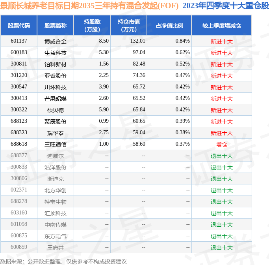Viewport: 269px width, 265px height.
Task: Click the 股票简称 column header
Action: click(x=56, y=25)
